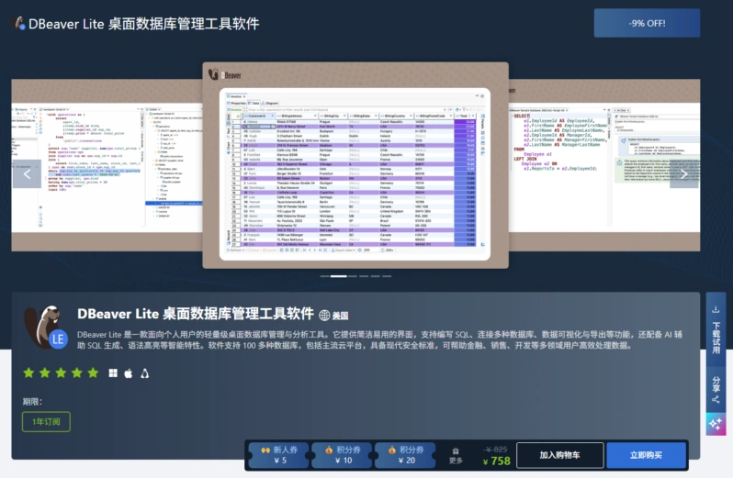Open the 分享 share sidebar button
Image resolution: width=733 pixels, height=478 pixels.
pyautogui.click(x=716, y=389)
